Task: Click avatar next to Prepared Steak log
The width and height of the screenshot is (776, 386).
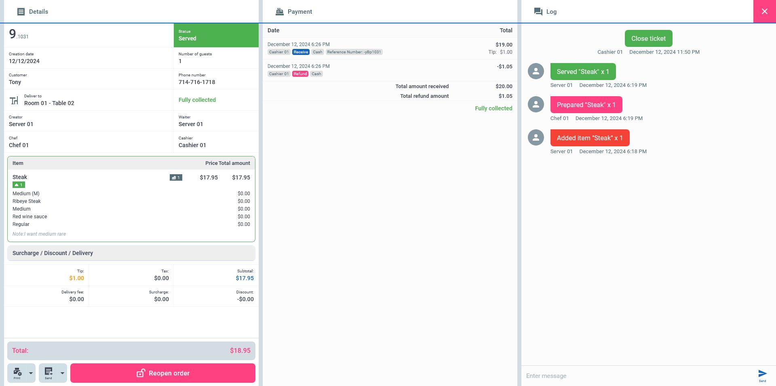Action: point(536,104)
